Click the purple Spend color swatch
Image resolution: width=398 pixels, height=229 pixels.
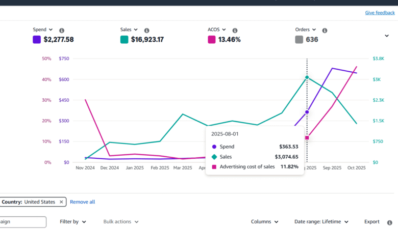(x=37, y=39)
